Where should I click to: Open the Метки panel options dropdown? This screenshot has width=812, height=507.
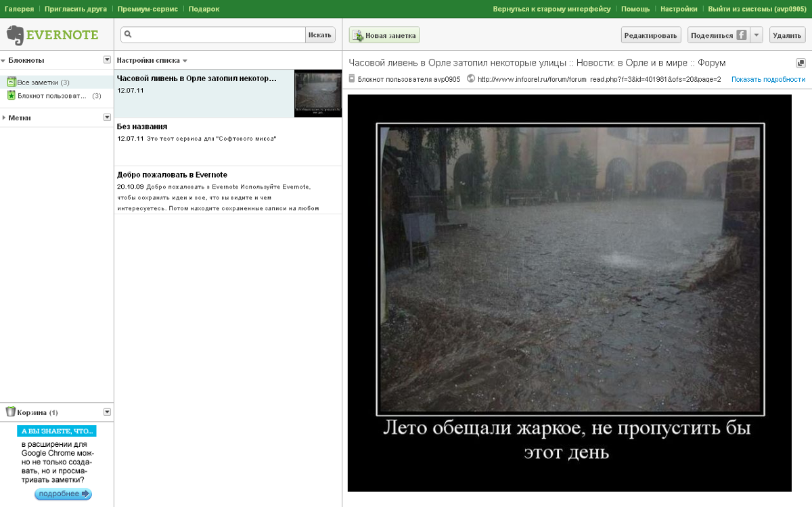107,118
